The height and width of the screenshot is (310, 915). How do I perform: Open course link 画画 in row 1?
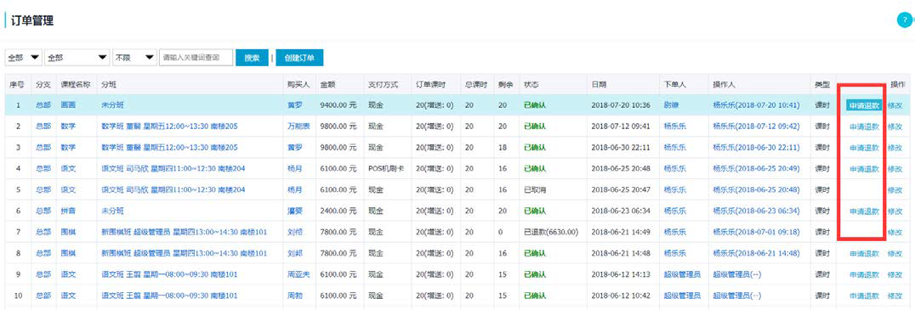(68, 105)
